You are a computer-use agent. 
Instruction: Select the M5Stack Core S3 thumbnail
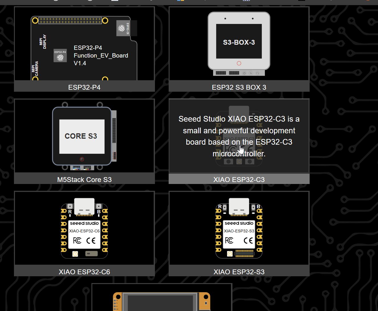click(84, 136)
